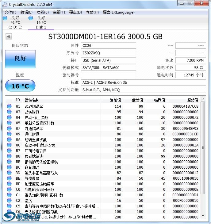This screenshot has width=211, height=224.
Task: Open the 主题(T) menu
Action: [59, 12]
